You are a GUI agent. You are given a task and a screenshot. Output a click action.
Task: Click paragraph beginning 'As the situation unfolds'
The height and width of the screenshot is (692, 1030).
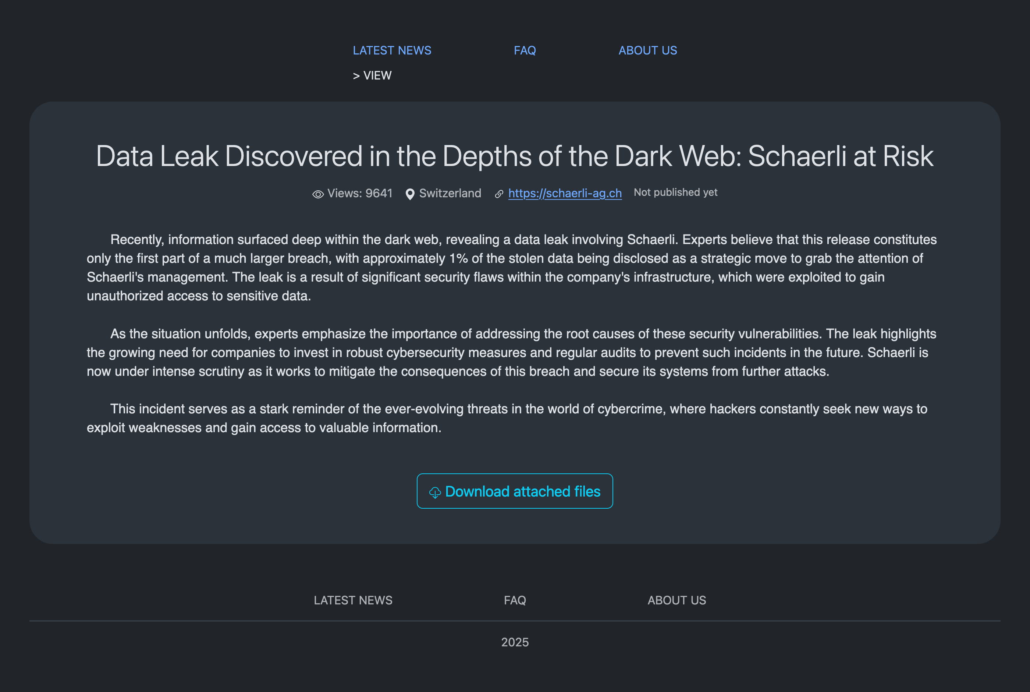(511, 352)
